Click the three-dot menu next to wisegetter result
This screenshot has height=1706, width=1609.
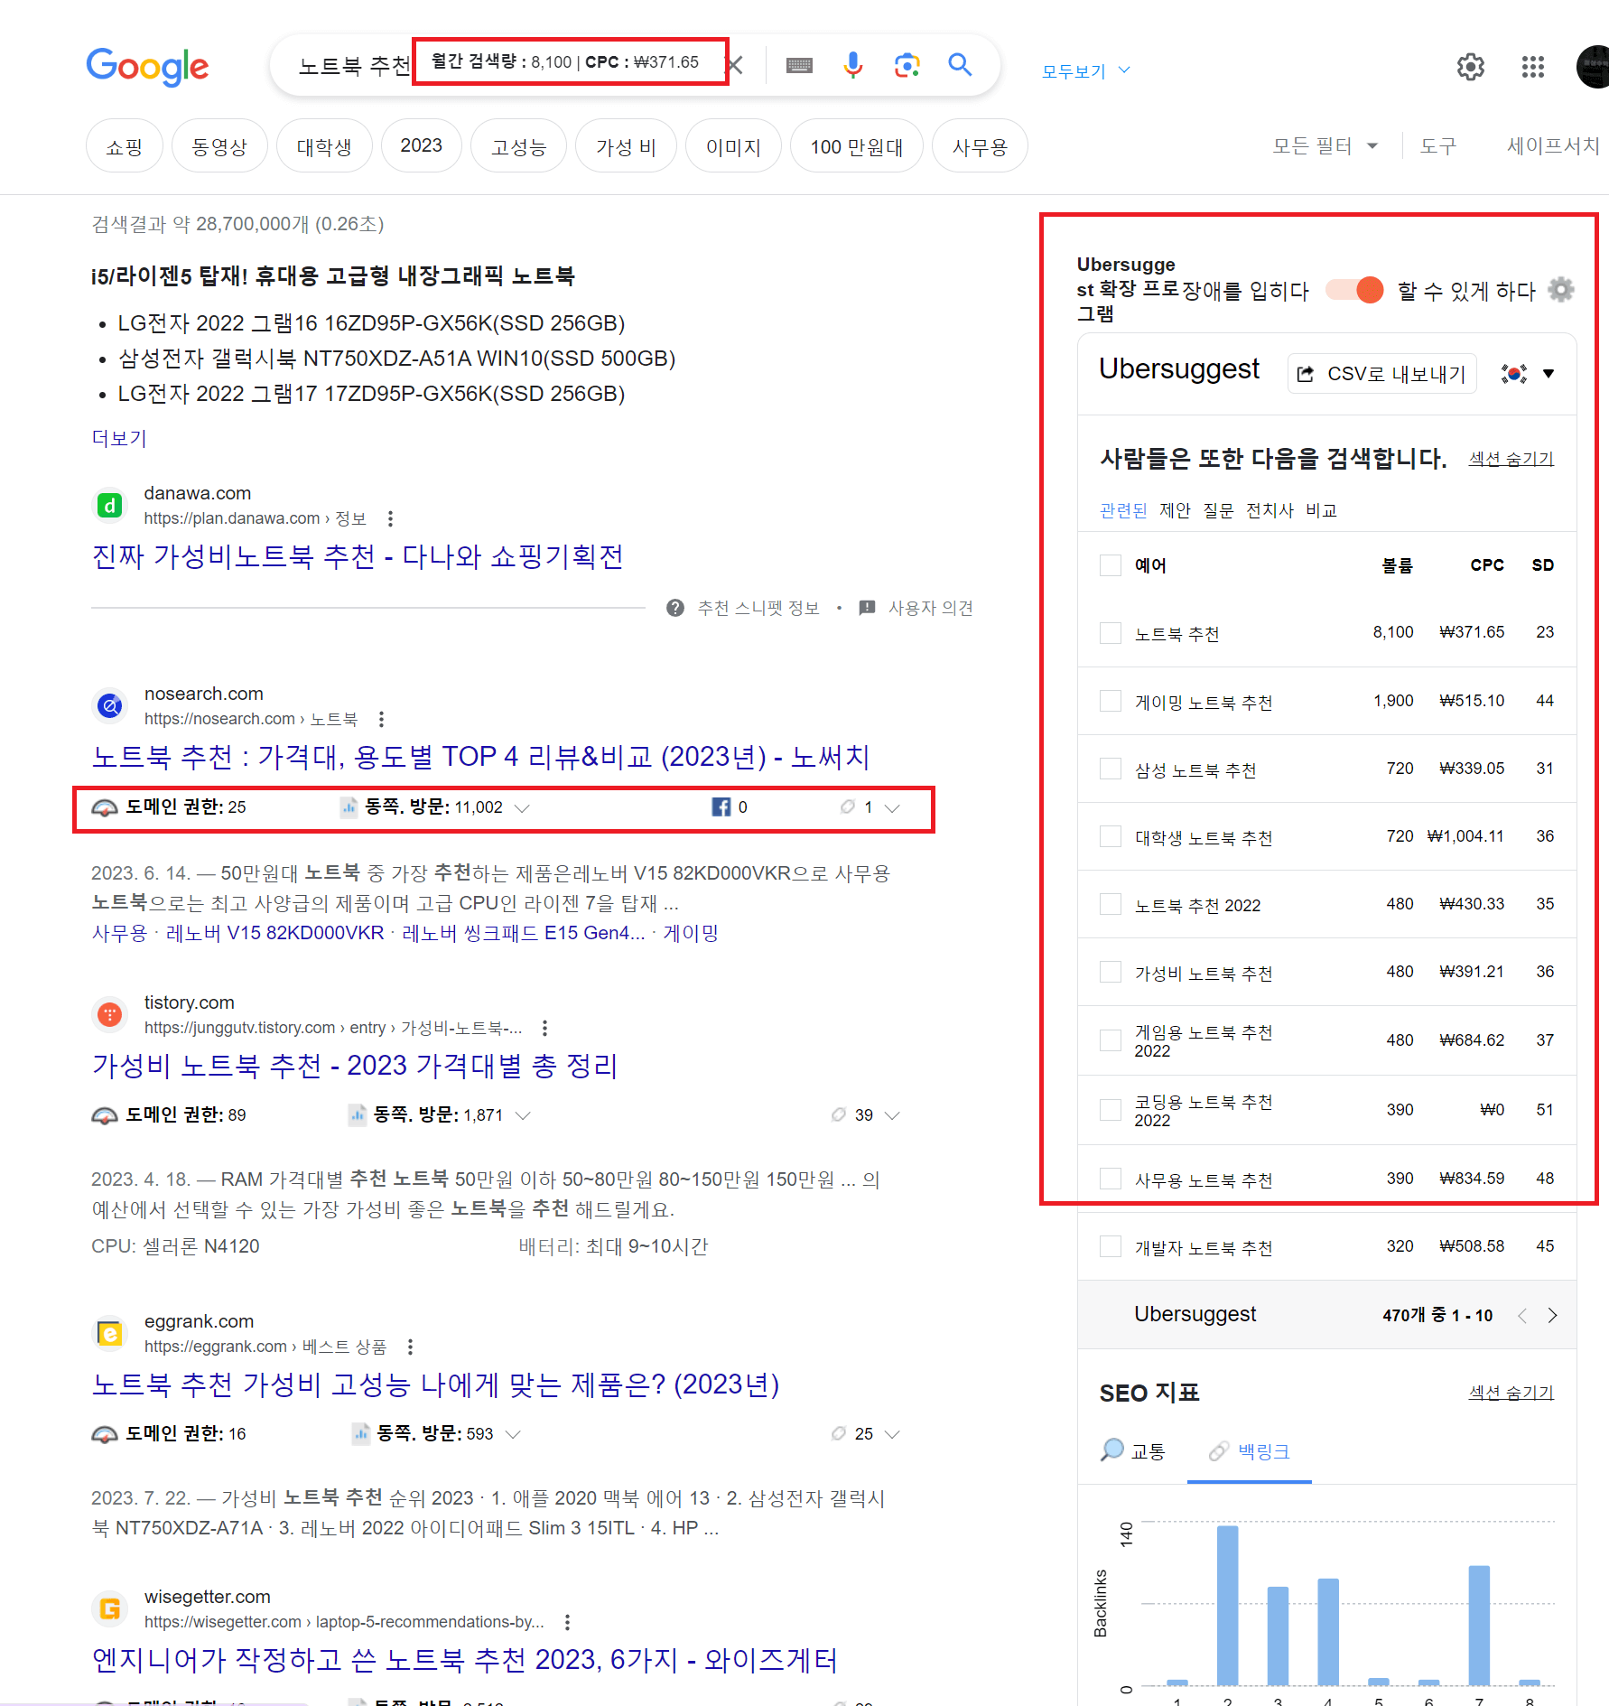[567, 1622]
